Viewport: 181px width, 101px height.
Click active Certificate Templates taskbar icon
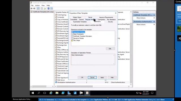(x=87, y=93)
